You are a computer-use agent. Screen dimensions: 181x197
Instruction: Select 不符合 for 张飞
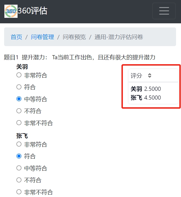click(19, 180)
